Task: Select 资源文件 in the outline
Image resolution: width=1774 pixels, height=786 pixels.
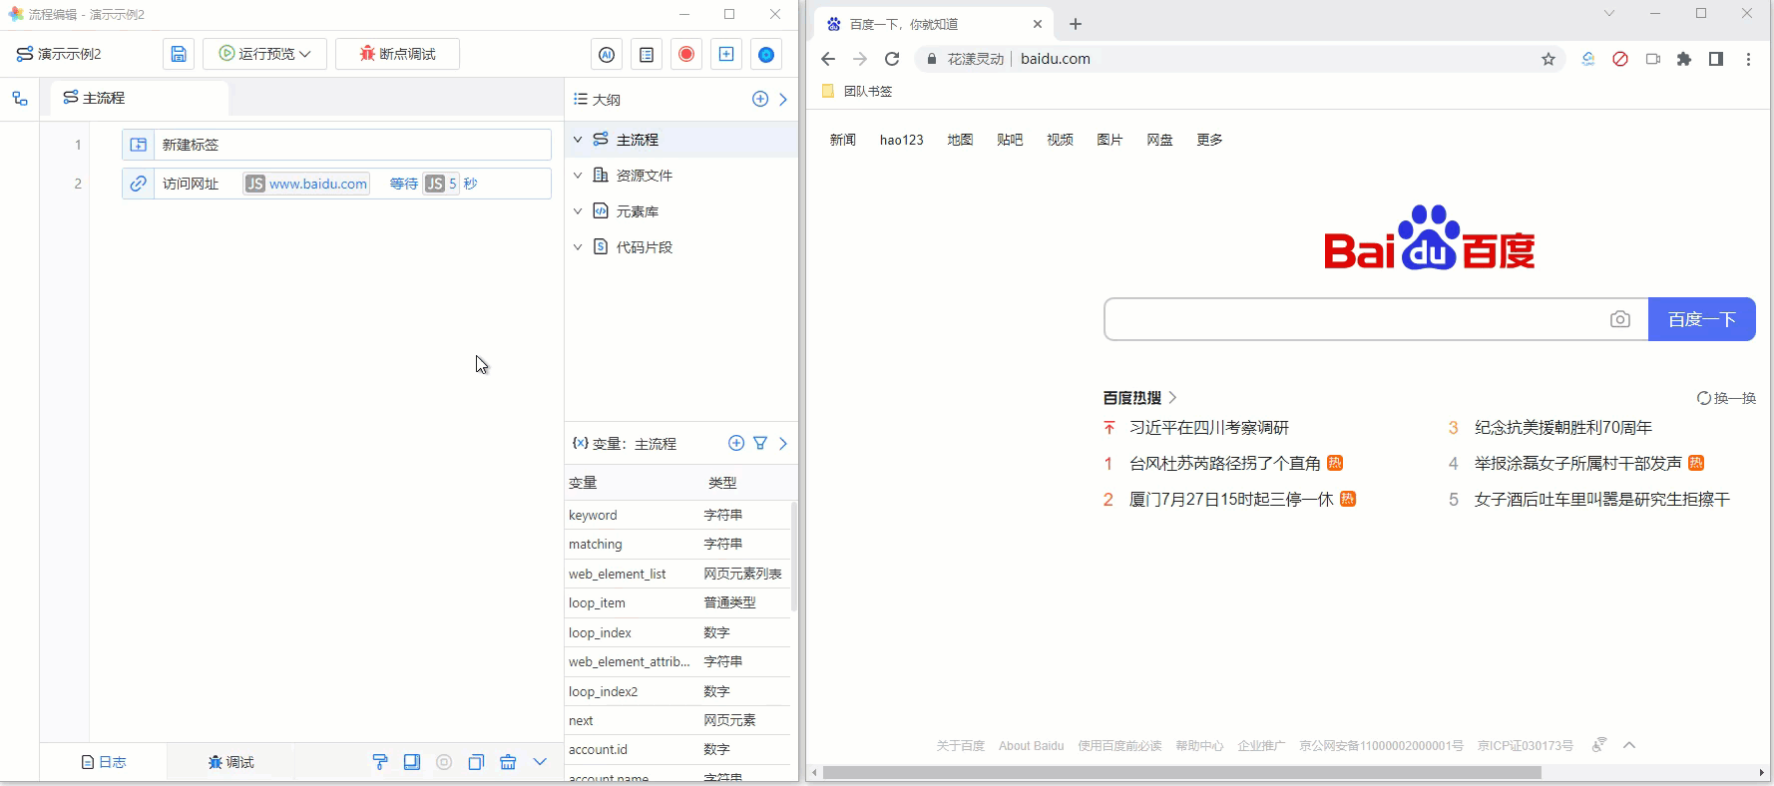Action: [x=645, y=176]
